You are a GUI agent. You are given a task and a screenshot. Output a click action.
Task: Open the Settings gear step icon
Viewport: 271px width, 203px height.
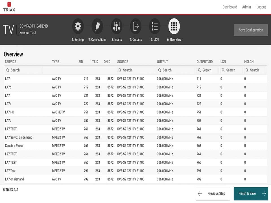point(78,26)
